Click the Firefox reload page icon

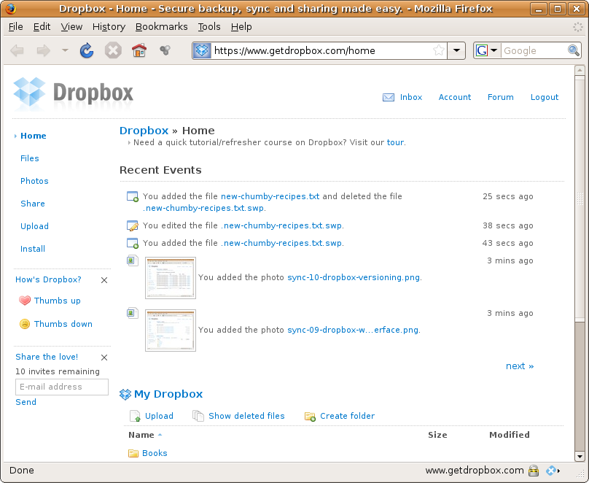[x=87, y=50]
